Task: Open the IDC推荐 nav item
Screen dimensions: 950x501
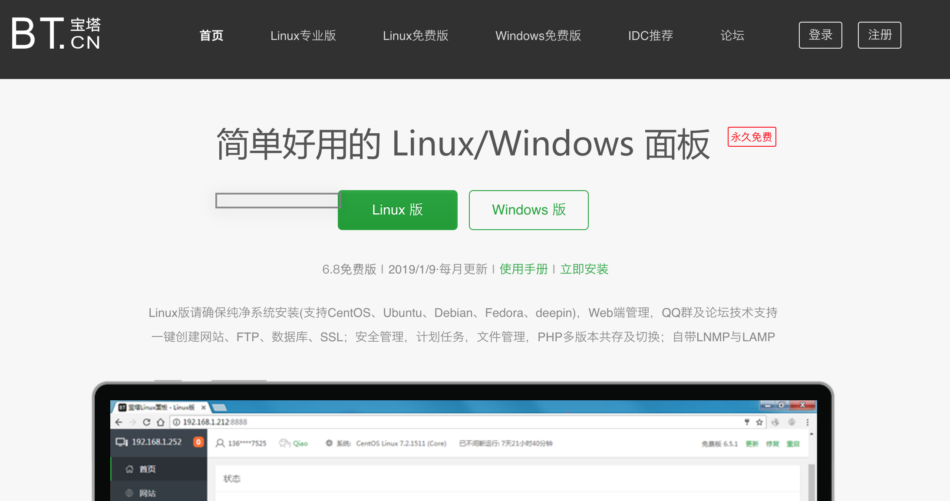Action: tap(650, 35)
